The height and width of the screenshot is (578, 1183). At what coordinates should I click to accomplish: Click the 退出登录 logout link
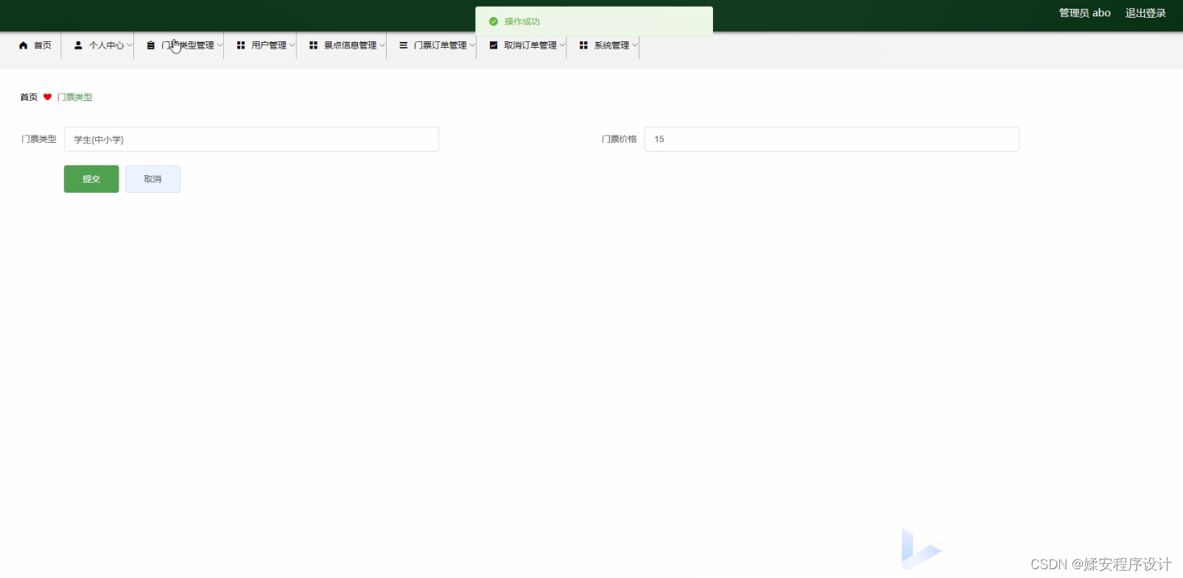pos(1145,13)
